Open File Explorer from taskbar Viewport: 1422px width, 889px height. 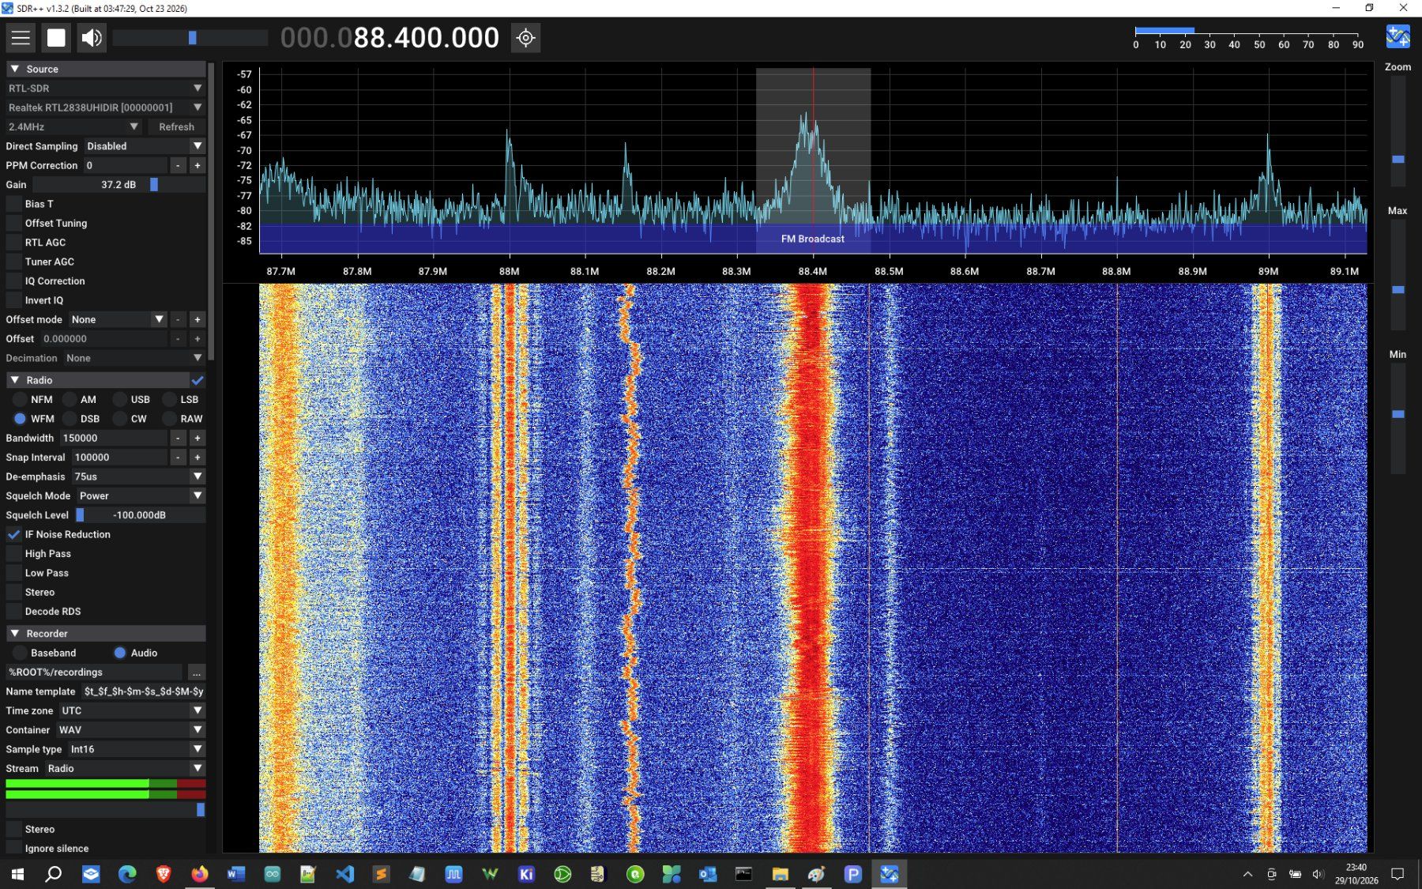point(781,873)
